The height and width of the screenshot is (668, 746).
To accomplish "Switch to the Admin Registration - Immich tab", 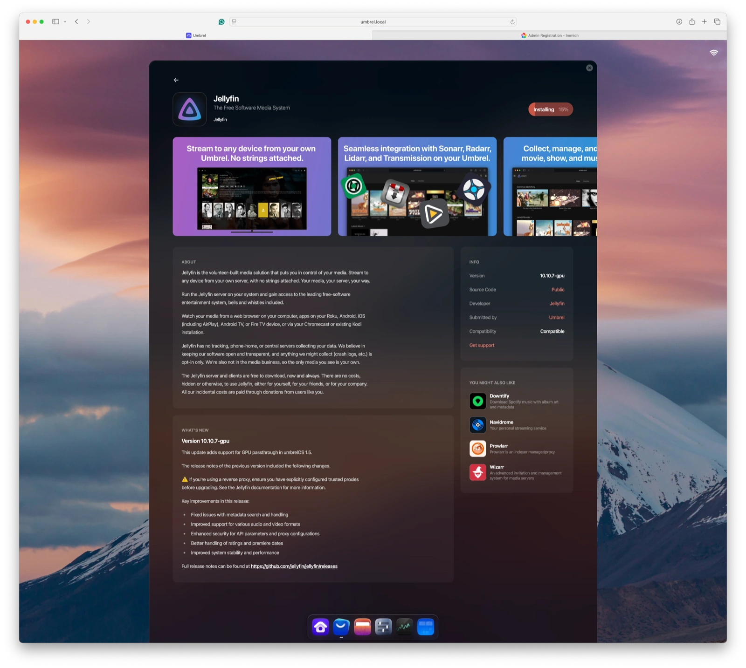I will 550,35.
